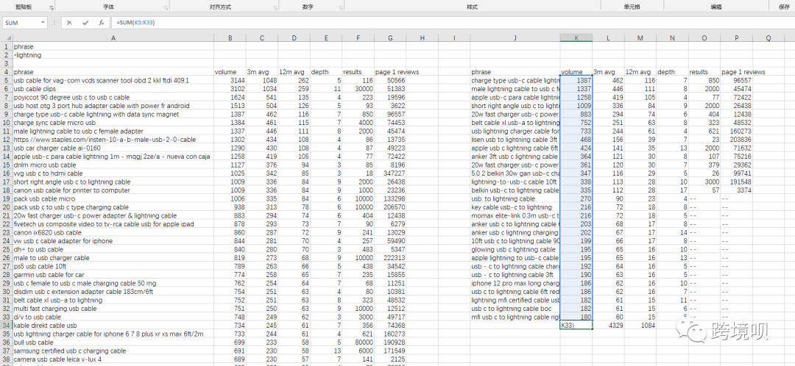This screenshot has height=366, width=795.
Task: Click the total 1084 in column M
Action: tap(640, 326)
